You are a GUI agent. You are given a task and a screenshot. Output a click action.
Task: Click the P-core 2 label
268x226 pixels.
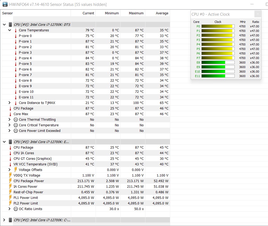pyautogui.click(x=25, y=47)
